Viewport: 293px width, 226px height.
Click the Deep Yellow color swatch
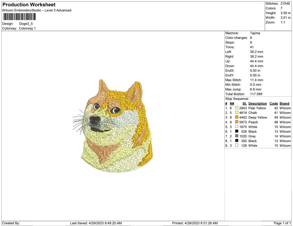(237, 117)
